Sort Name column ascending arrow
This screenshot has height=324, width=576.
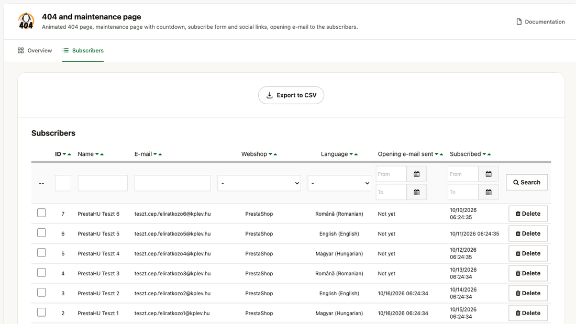click(x=102, y=154)
